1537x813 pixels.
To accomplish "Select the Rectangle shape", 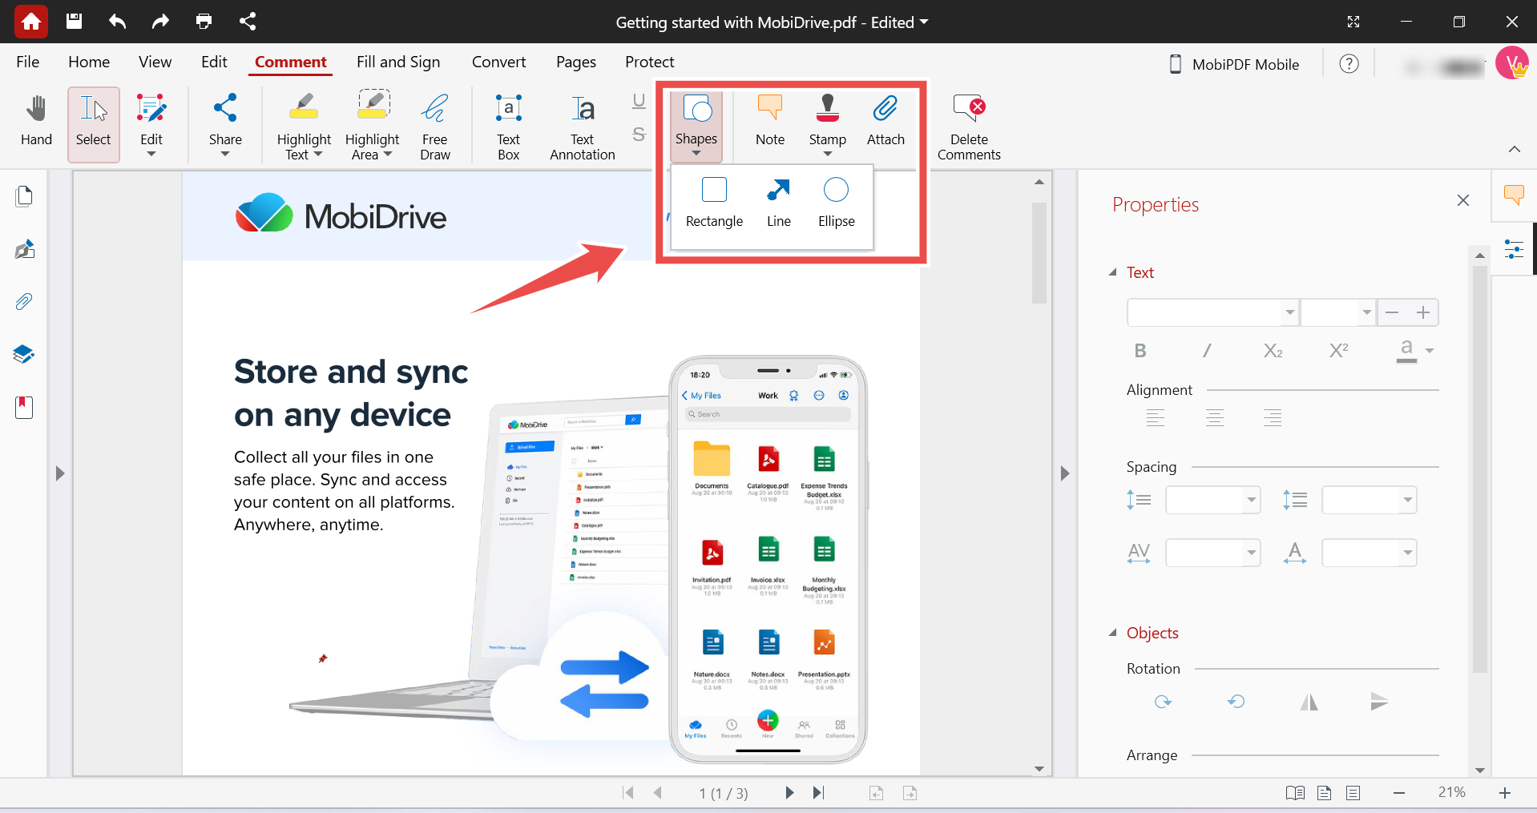I will [x=713, y=200].
